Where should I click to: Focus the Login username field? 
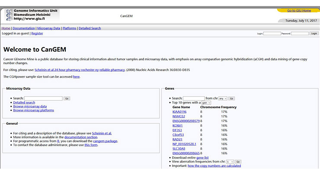(272, 33)
